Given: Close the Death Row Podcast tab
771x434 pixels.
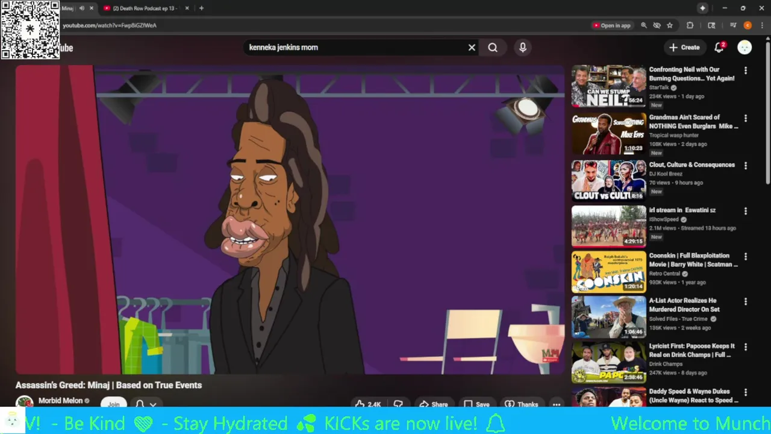Looking at the screenshot, I should 187,8.
